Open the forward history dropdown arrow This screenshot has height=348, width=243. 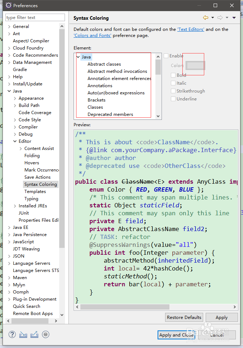point(227,18)
